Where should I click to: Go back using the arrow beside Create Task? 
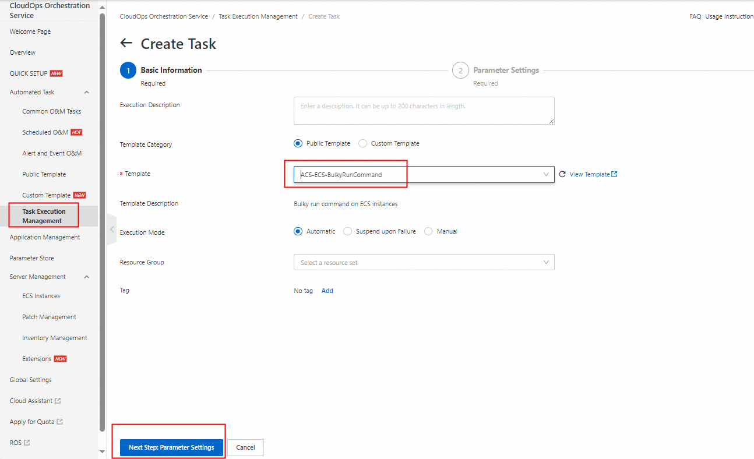click(126, 43)
